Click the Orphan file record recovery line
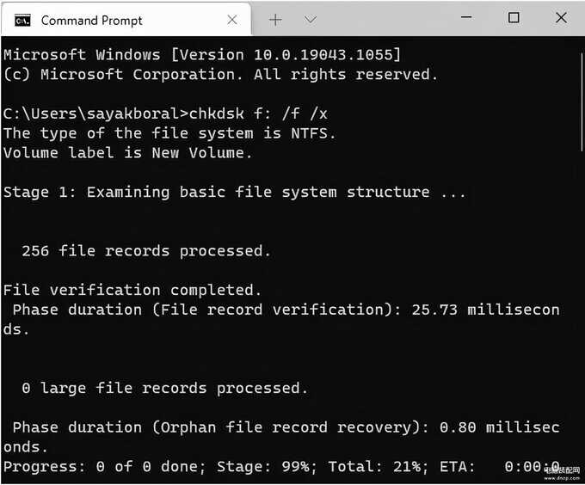The image size is (585, 485). tap(281, 437)
